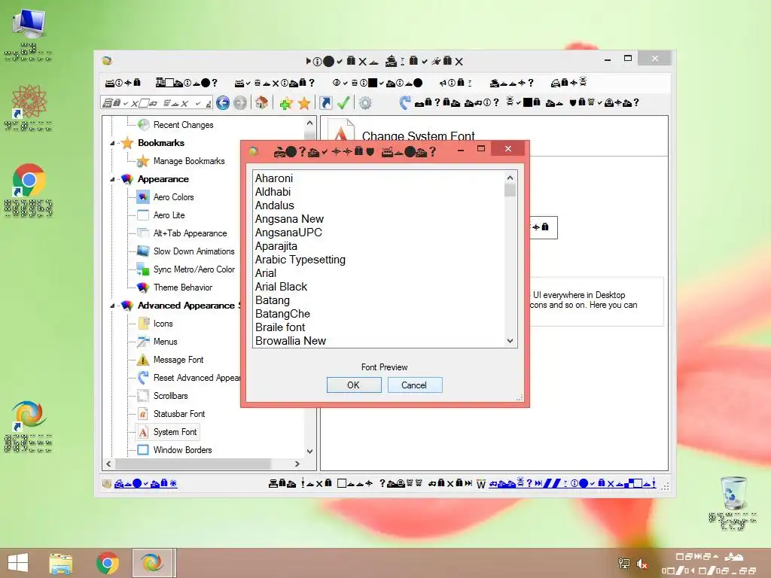The width and height of the screenshot is (771, 578).
Task: Go to the Home page icon
Action: pos(261,102)
